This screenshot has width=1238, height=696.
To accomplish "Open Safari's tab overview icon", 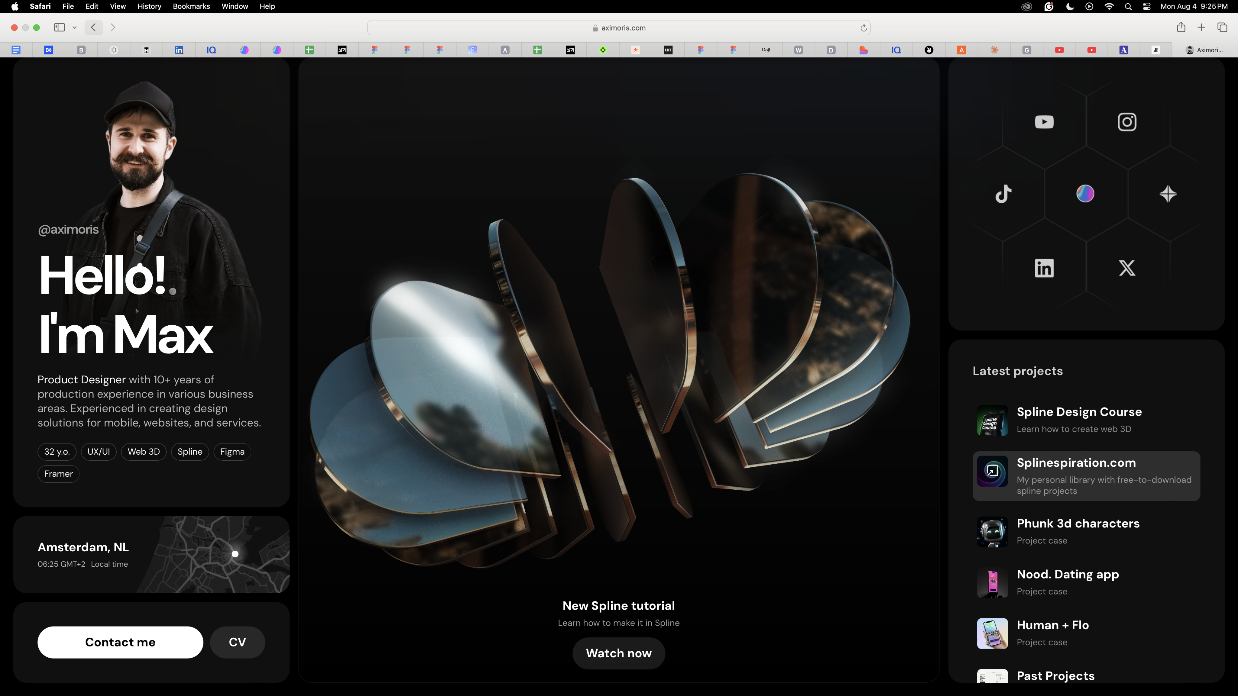I will tap(1222, 27).
